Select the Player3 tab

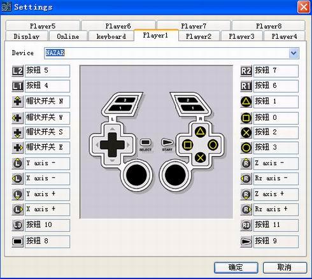tap(241, 36)
